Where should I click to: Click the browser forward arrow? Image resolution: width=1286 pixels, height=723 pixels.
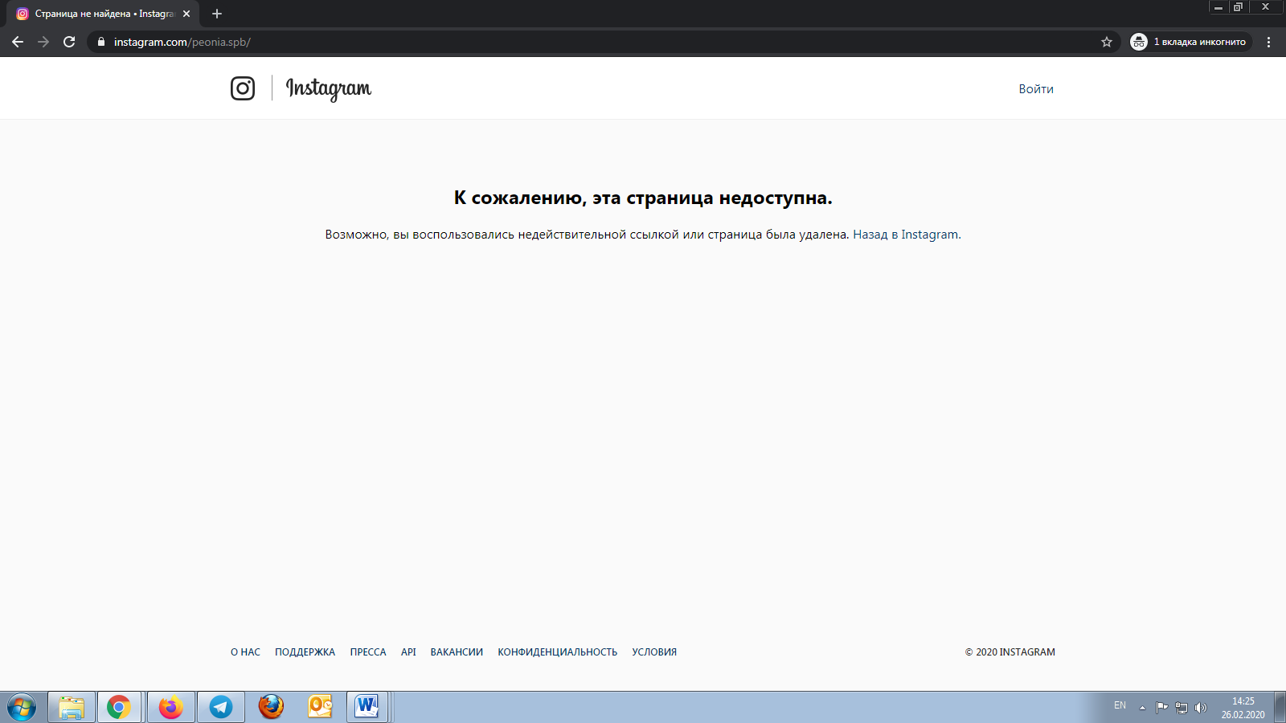click(43, 42)
